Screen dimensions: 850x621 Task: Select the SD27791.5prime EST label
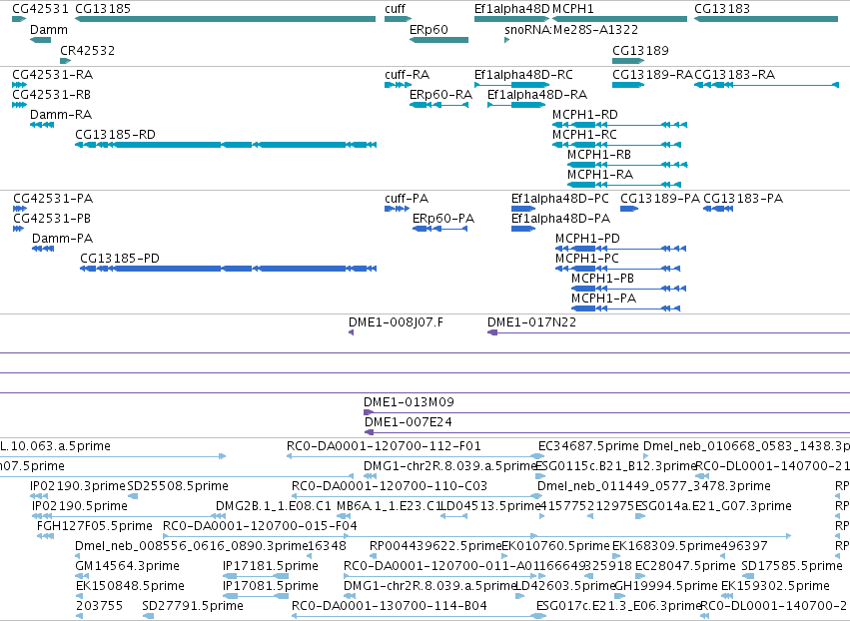click(193, 606)
